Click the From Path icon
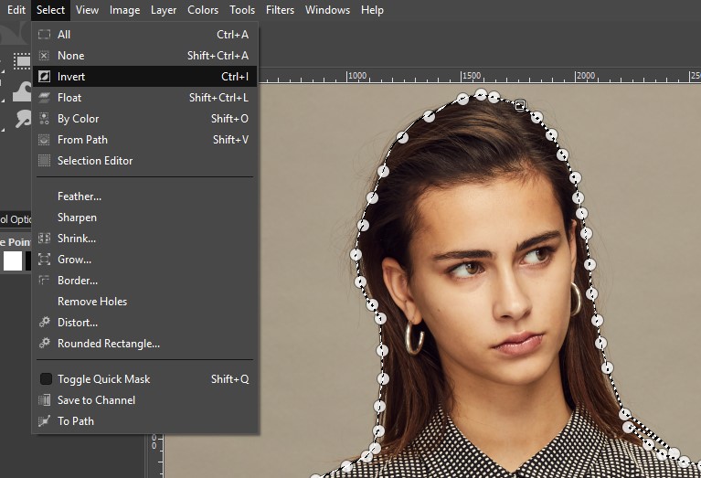The image size is (701, 478). (x=44, y=140)
